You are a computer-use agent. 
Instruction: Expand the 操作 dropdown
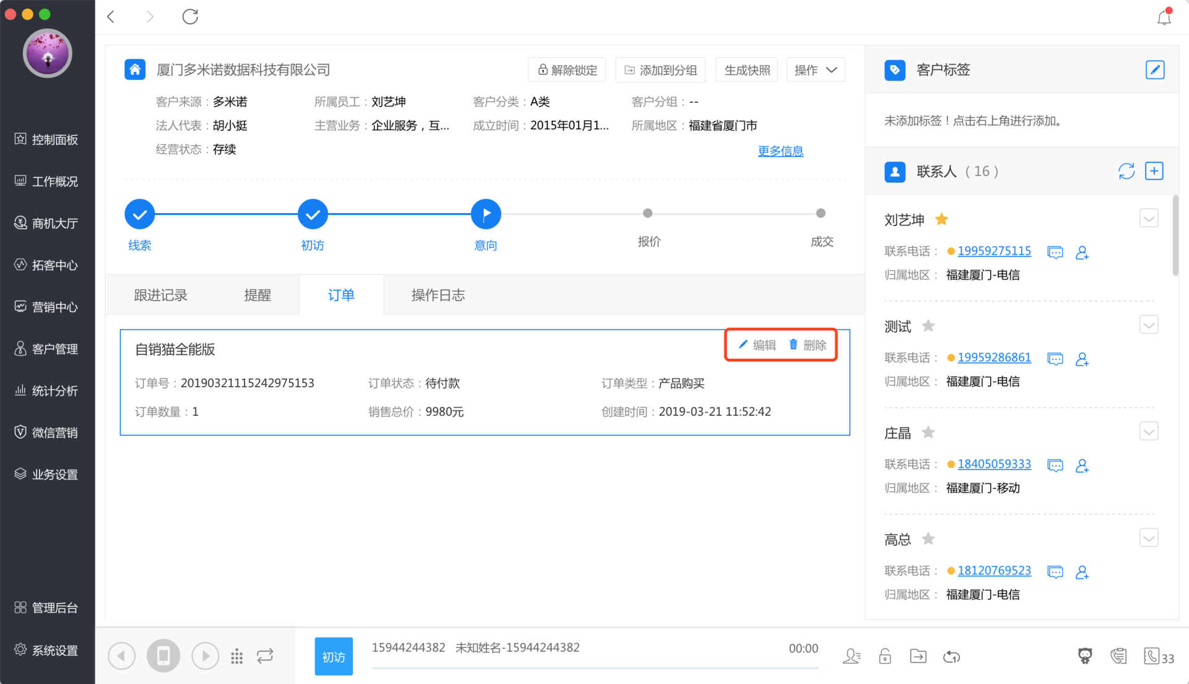(x=816, y=70)
